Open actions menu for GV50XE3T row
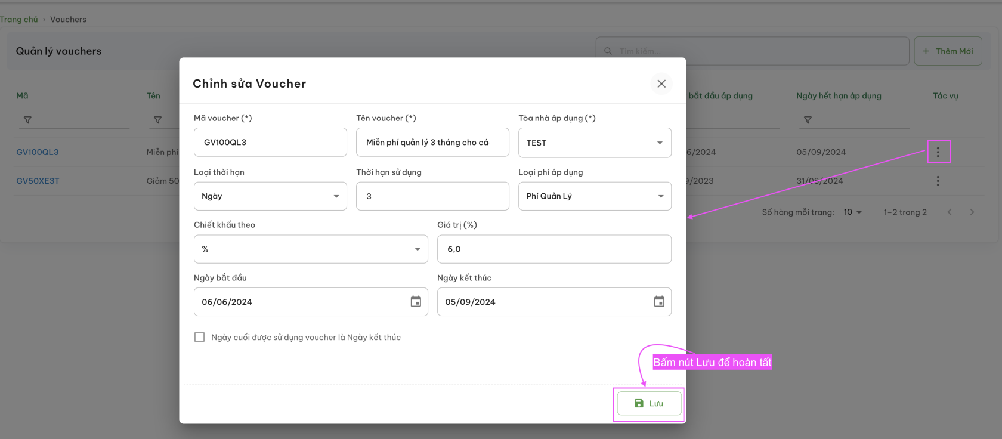The width and height of the screenshot is (1002, 439). 938,181
